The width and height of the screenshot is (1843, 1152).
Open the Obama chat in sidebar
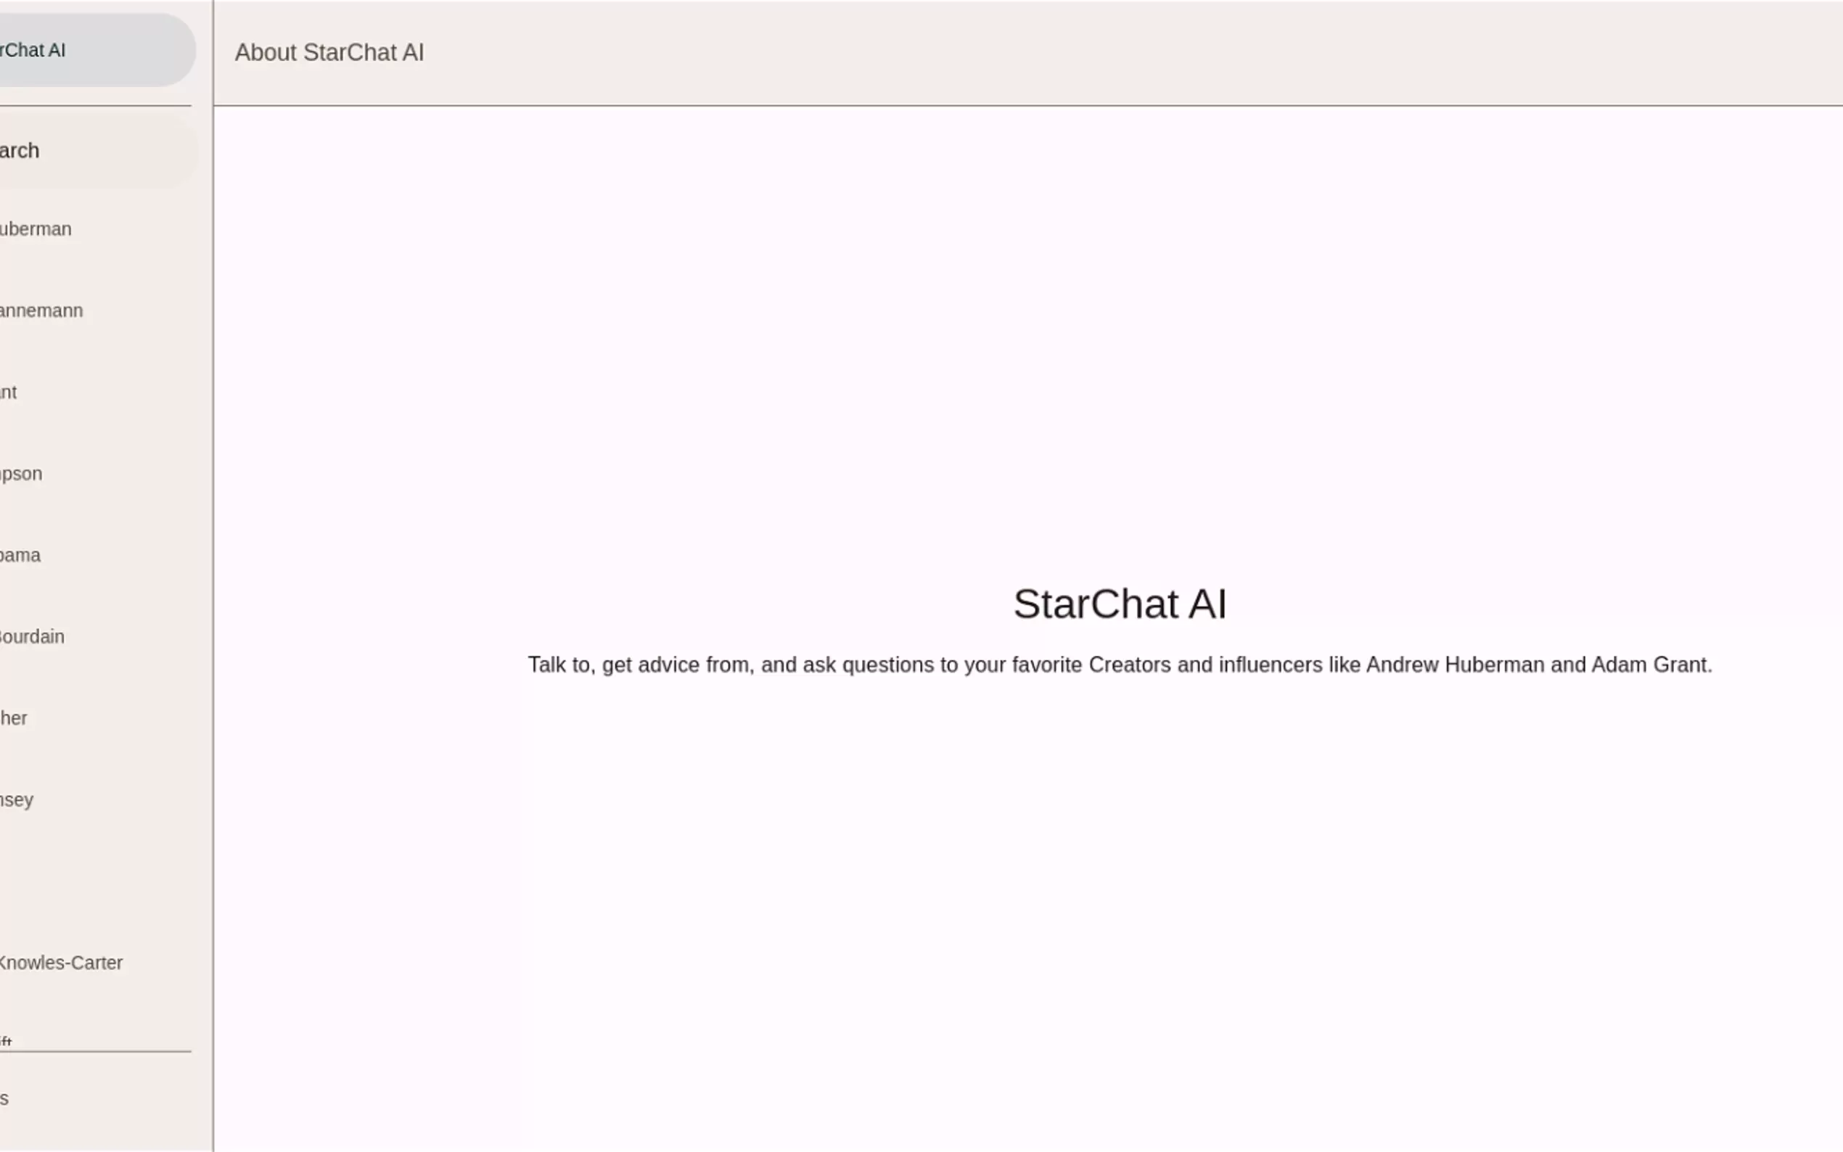[20, 556]
